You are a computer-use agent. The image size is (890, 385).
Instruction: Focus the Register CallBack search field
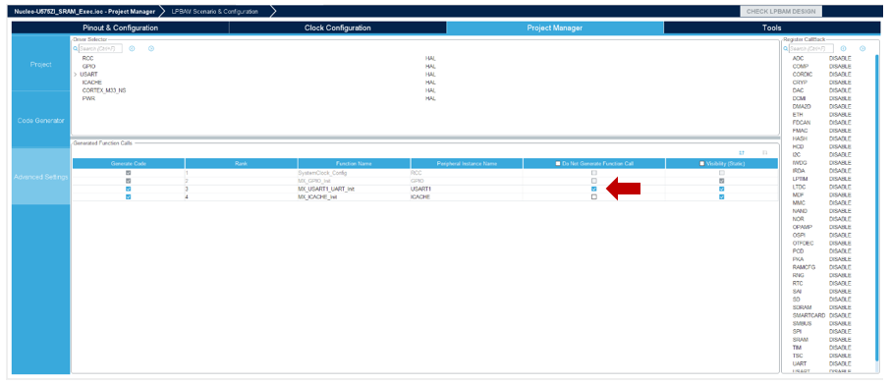point(811,49)
